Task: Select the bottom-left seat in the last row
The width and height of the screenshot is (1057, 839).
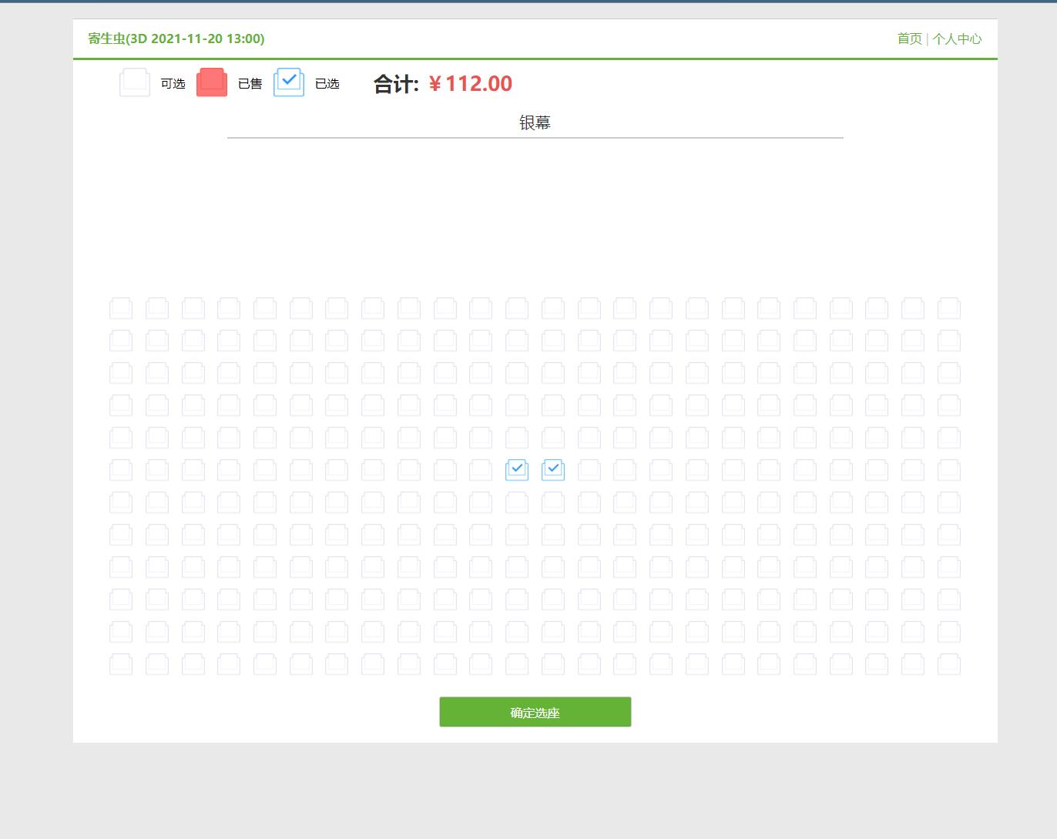Action: (121, 664)
